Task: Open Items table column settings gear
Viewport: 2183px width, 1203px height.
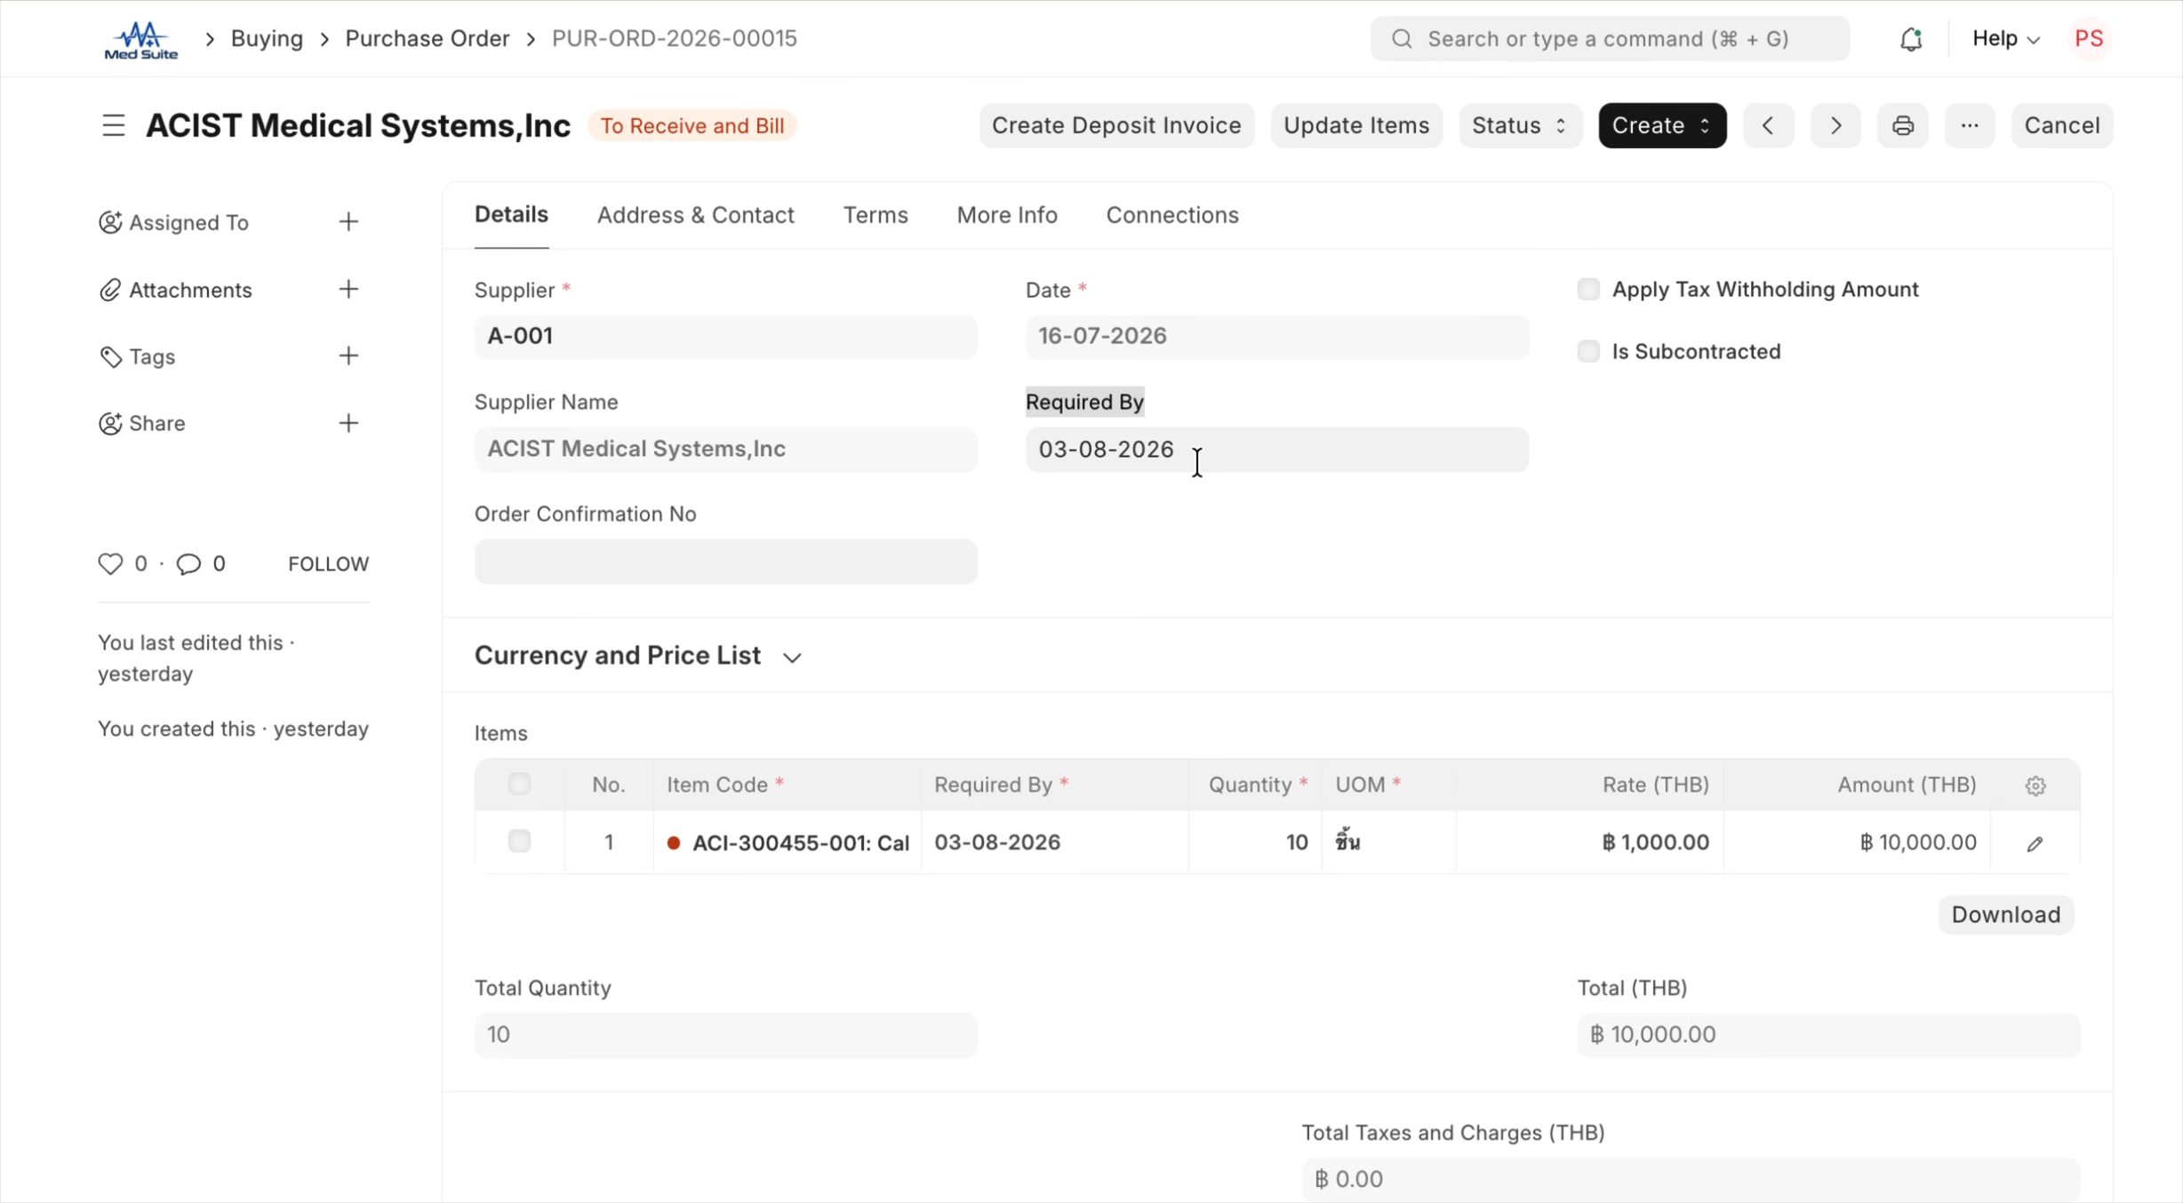Action: [x=2035, y=785]
